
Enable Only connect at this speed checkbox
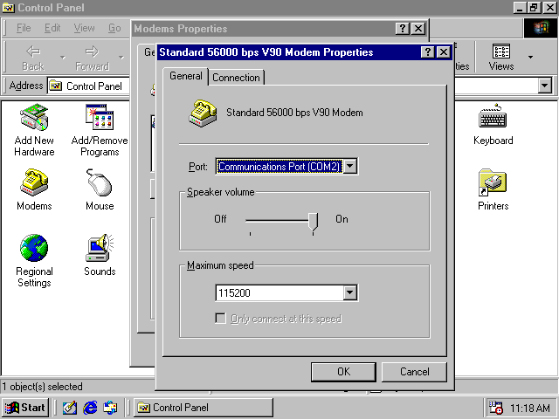(221, 318)
